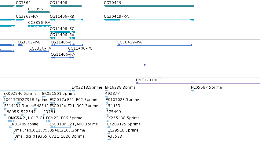Click the CG30419-RA transcript line
Image resolution: width=260 pixels, height=141 pixels.
click(x=149, y=20)
